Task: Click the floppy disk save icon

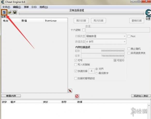Action: tap(15, 12)
